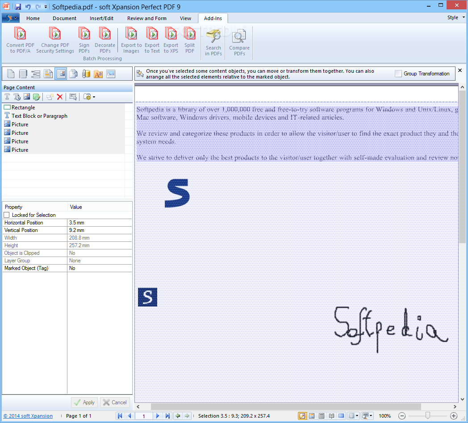Viewport: 468px width, 423px height.
Task: Open the layers (stacked pages) panel icon
Action: [x=73, y=74]
